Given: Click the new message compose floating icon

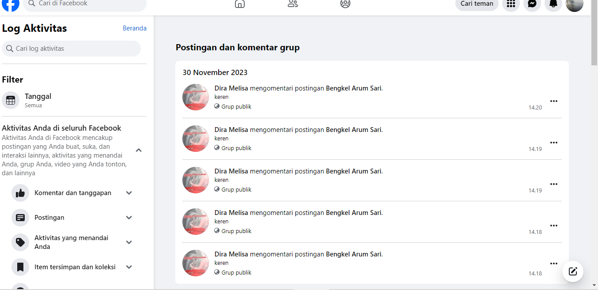Looking at the screenshot, I should tap(573, 271).
